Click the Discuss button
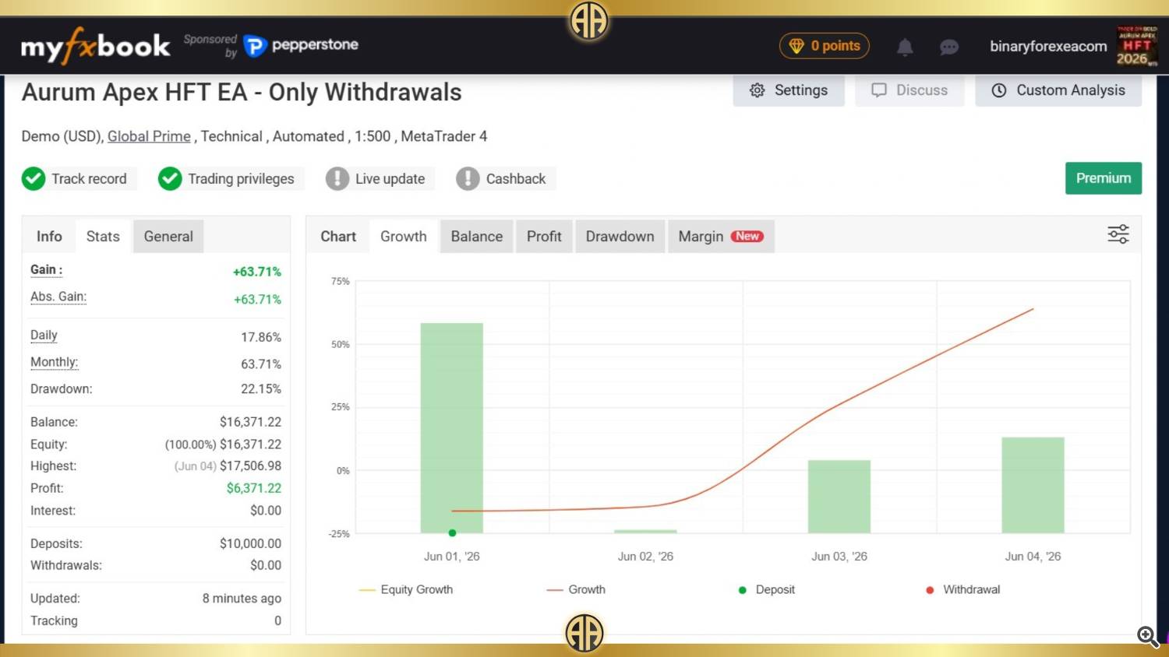The width and height of the screenshot is (1169, 657). click(x=909, y=90)
